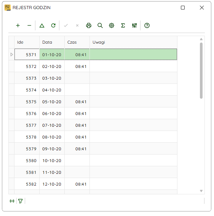
Task: Print the register using the printer icon
Action: (89, 25)
